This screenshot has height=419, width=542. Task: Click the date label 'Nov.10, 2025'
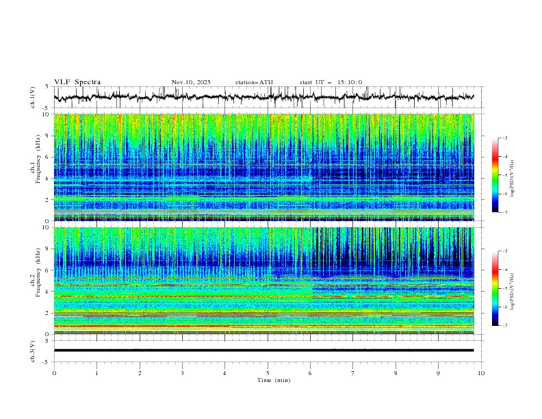(x=191, y=82)
